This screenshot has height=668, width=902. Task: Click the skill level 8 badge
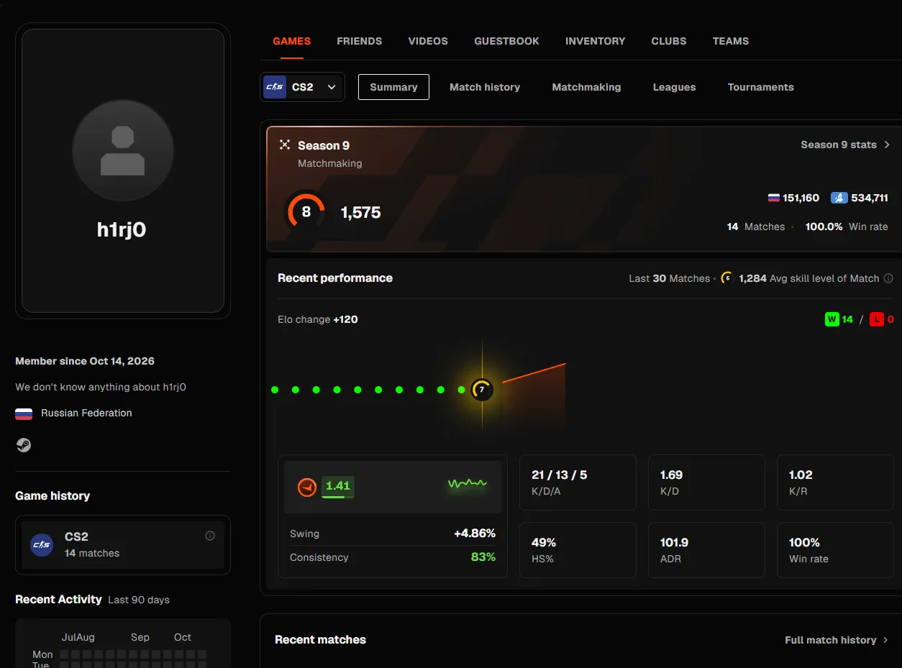click(306, 211)
